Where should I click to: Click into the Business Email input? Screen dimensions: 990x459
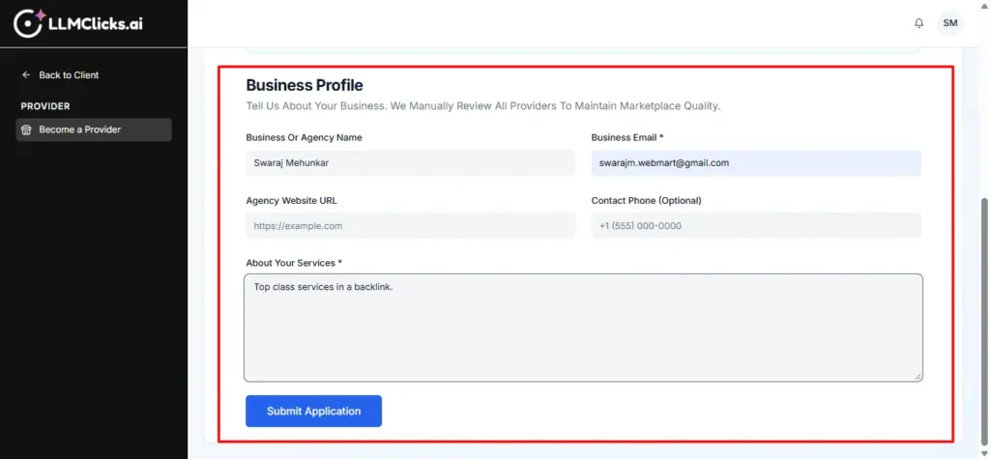(x=755, y=163)
